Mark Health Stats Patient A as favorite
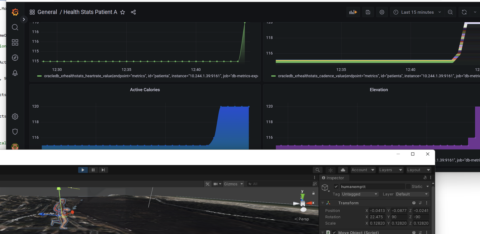480x234 pixels. pos(123,12)
